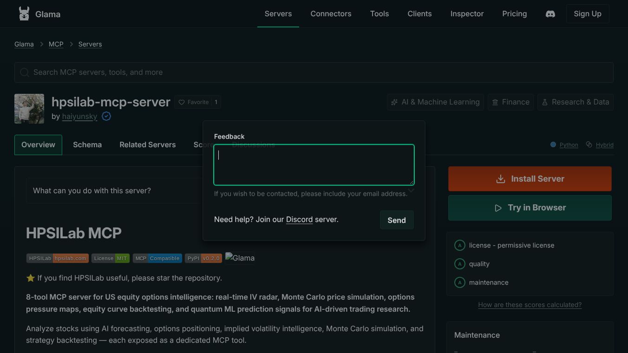Viewport: 628px width, 353px height.
Task: Click the search magnifier icon
Action: (25, 72)
